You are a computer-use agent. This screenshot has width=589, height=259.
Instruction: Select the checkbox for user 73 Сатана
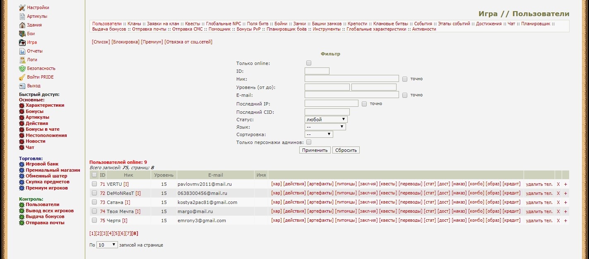[x=94, y=202]
